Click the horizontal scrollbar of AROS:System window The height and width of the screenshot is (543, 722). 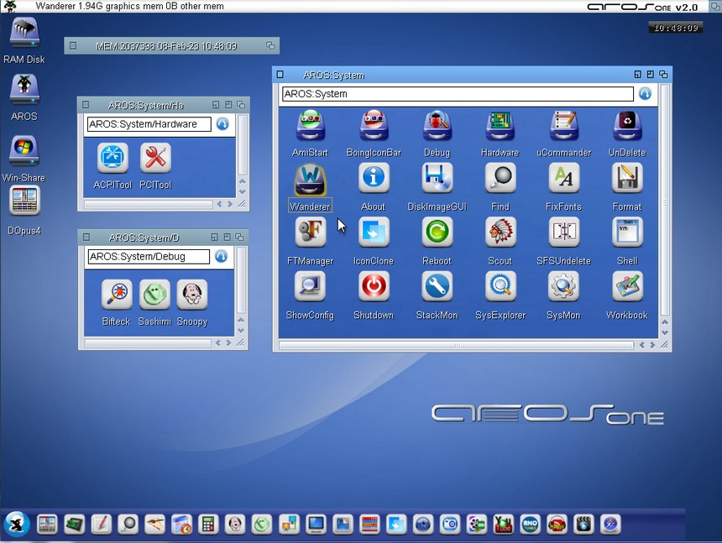pos(458,345)
